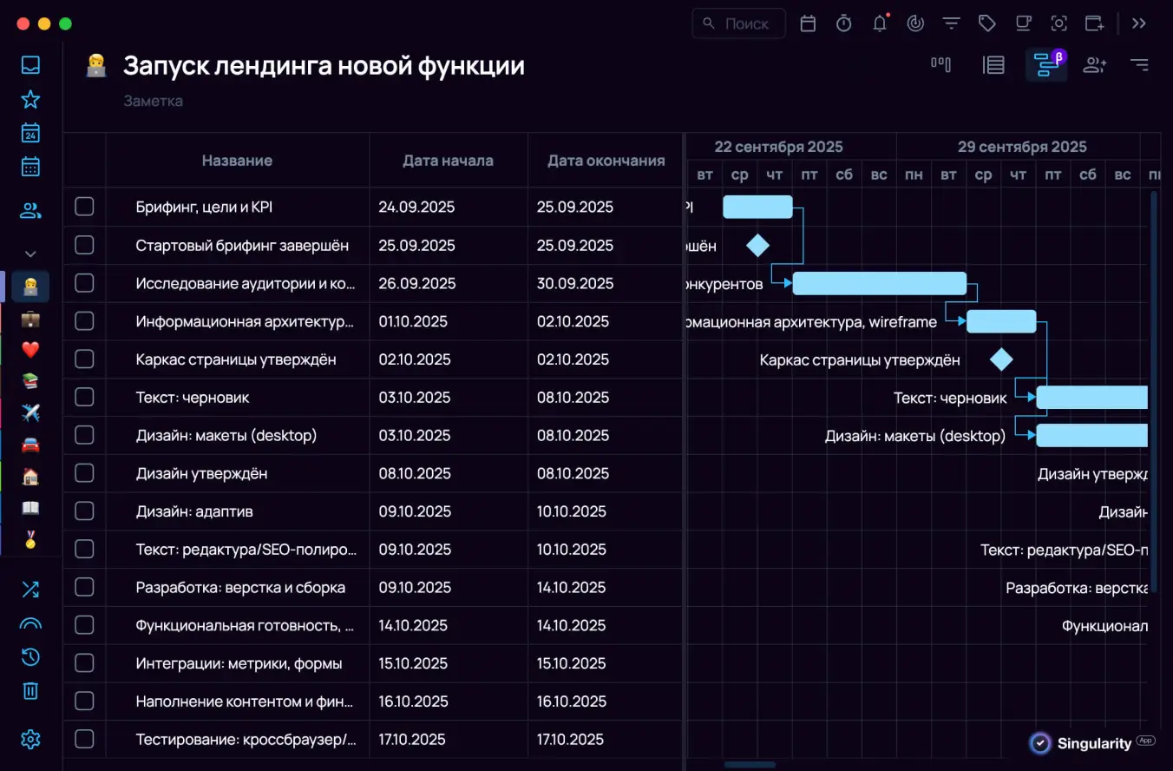This screenshot has height=771, width=1173.
Task: Expand the toolbar overflow double-chevron
Action: coord(1139,23)
